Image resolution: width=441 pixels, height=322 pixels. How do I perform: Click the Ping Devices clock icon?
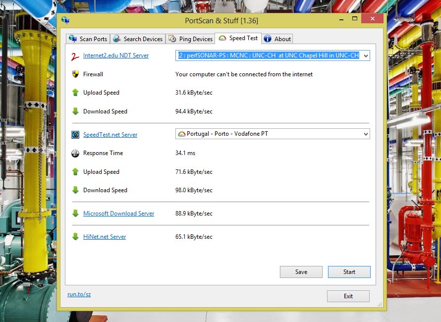tap(172, 39)
